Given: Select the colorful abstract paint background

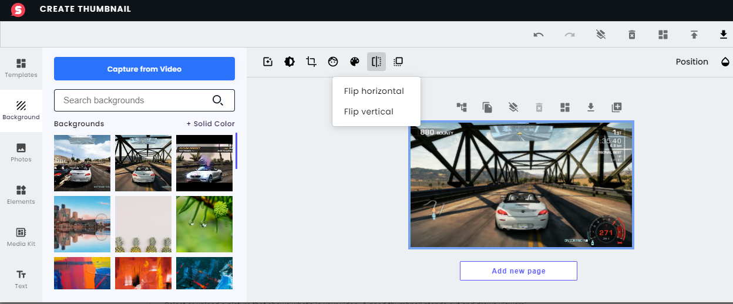Looking at the screenshot, I should 82,273.
